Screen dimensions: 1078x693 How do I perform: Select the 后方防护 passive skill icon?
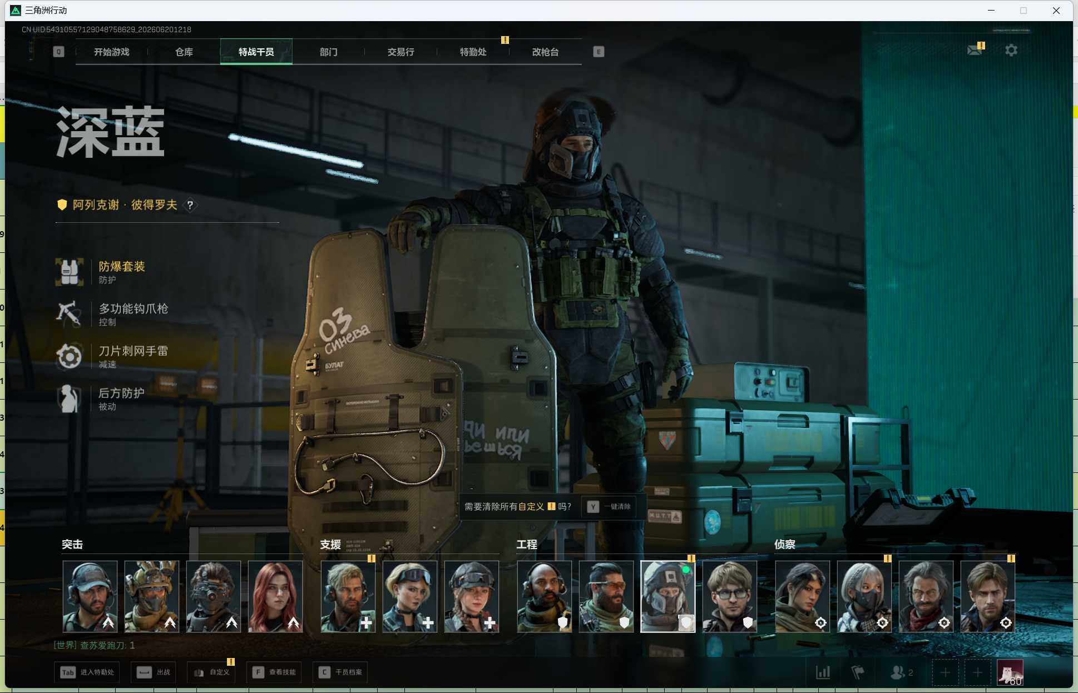tap(70, 398)
